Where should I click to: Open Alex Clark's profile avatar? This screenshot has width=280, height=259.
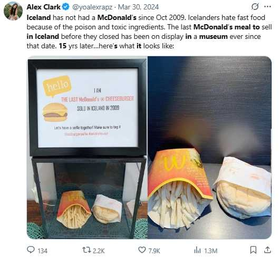(x=13, y=11)
